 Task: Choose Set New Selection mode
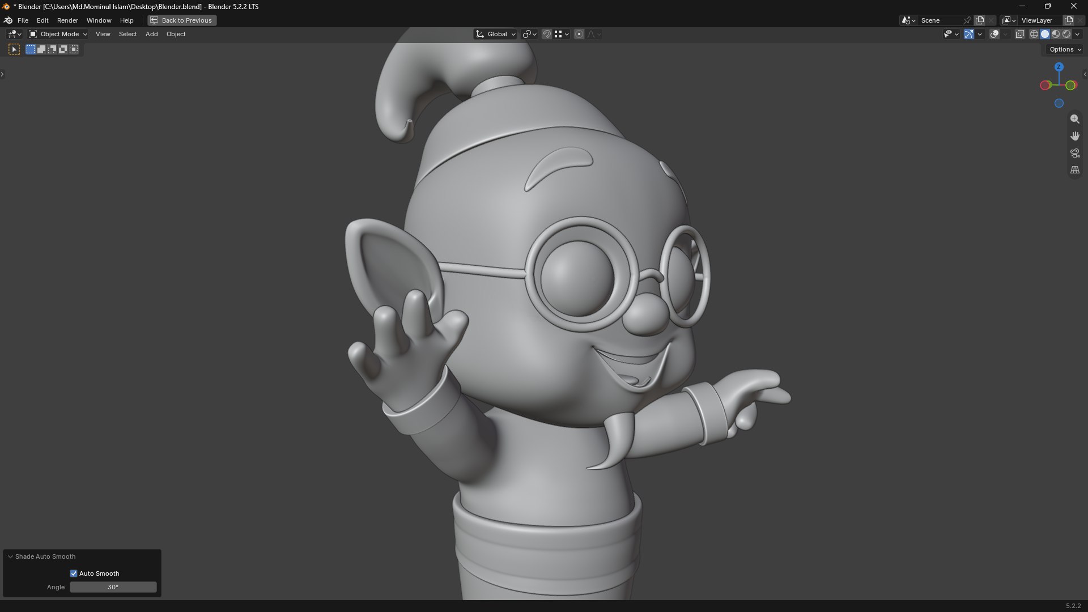pos(31,50)
